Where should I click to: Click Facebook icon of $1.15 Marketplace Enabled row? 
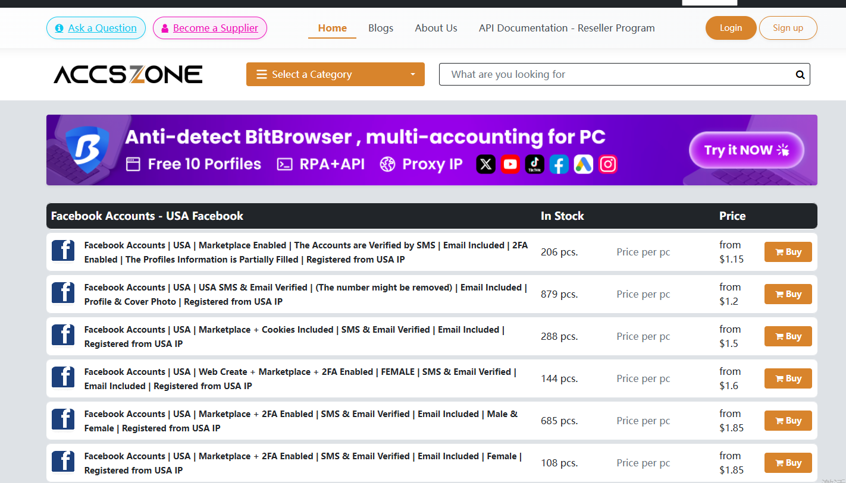(x=63, y=251)
